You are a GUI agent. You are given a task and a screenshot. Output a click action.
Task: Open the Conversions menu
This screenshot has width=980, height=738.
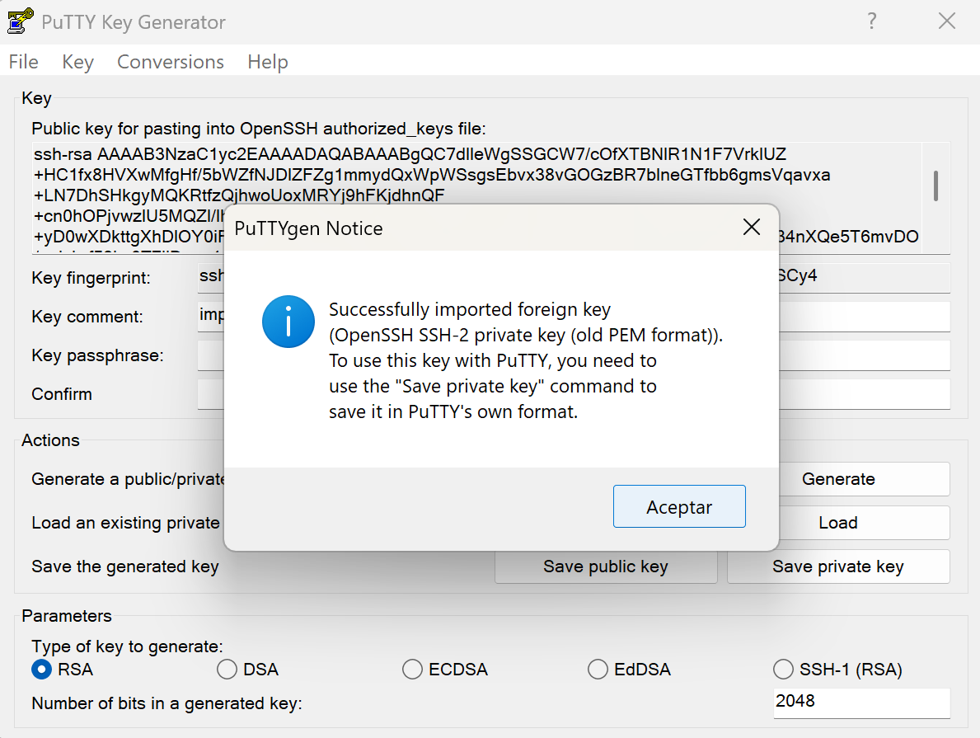[x=171, y=62]
